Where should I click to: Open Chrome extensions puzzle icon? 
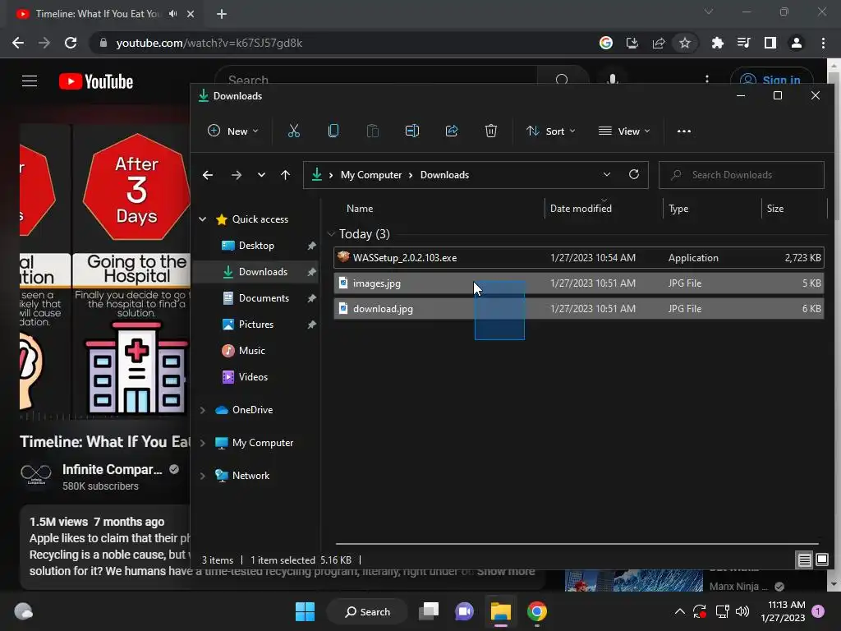pyautogui.click(x=717, y=43)
